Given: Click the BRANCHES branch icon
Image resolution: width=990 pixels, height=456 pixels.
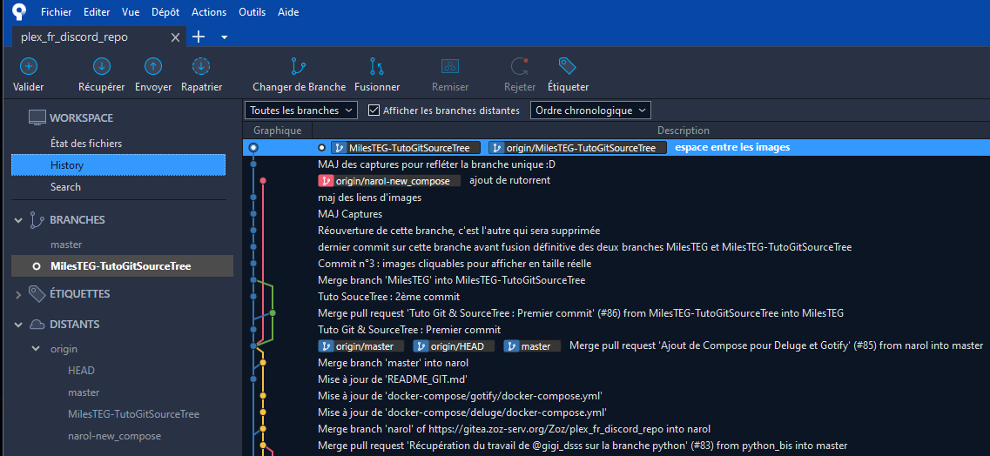Looking at the screenshot, I should click(37, 220).
